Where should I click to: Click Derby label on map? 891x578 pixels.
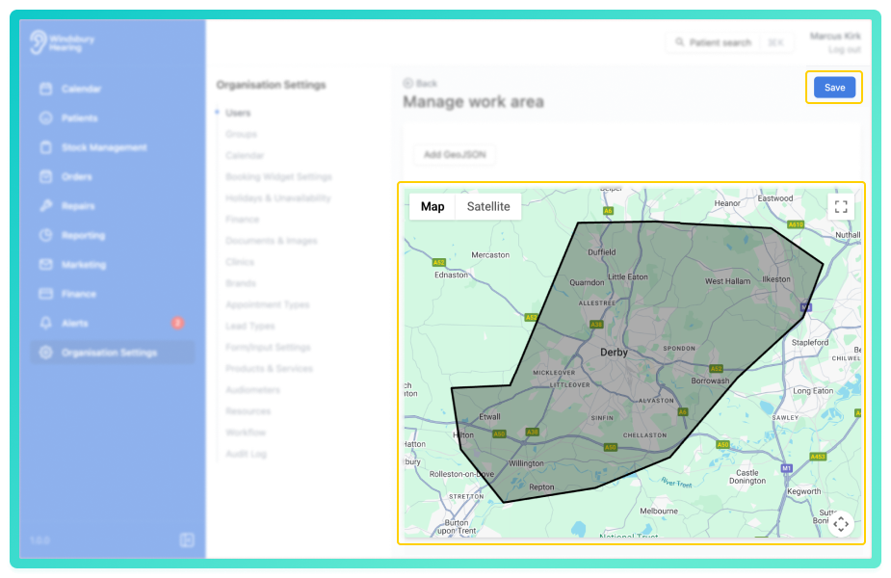click(614, 353)
